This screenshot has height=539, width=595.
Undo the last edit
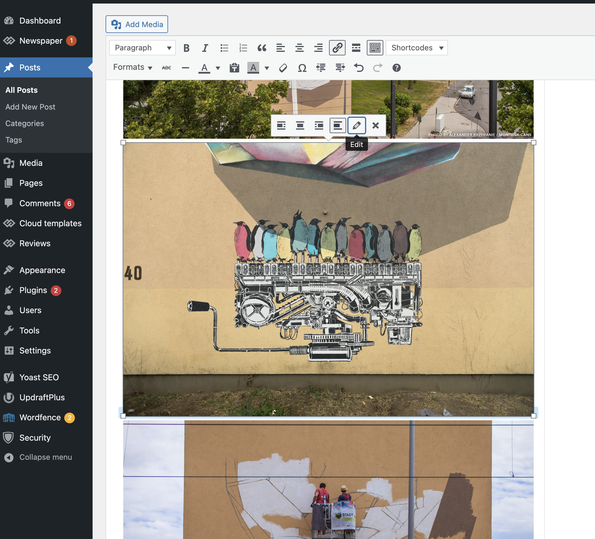[x=359, y=68]
